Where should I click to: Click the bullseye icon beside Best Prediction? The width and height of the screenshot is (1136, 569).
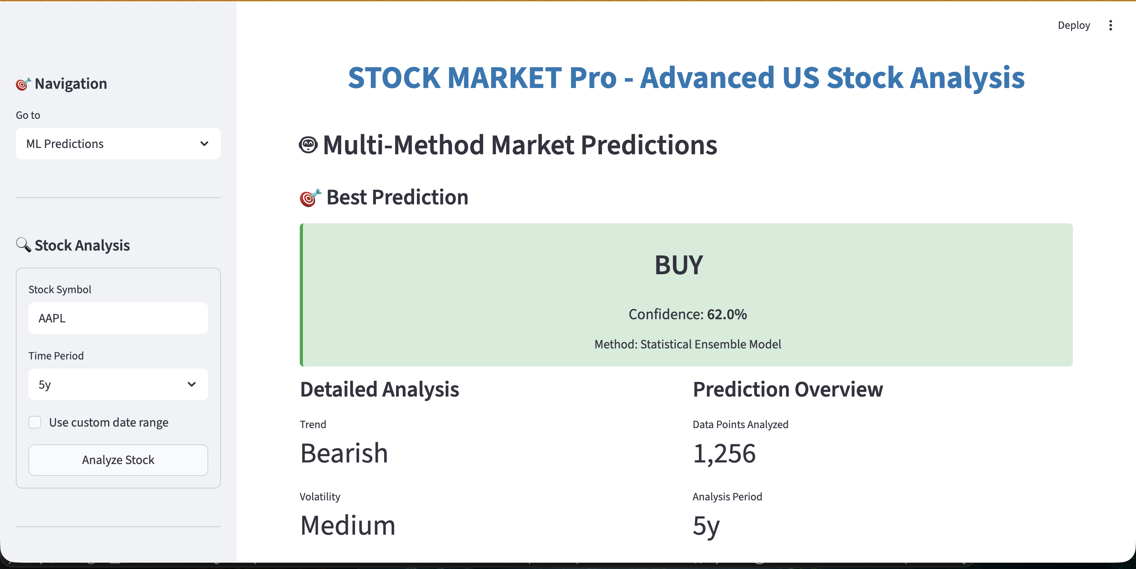(310, 198)
